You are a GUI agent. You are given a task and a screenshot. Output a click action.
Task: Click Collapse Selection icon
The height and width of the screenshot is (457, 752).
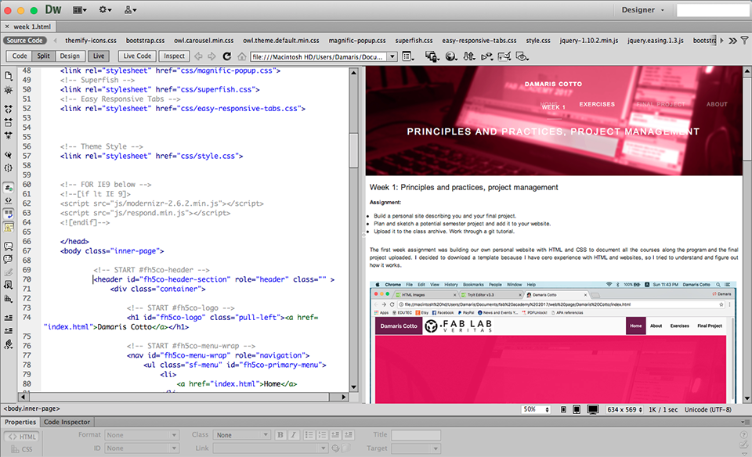tap(9, 123)
